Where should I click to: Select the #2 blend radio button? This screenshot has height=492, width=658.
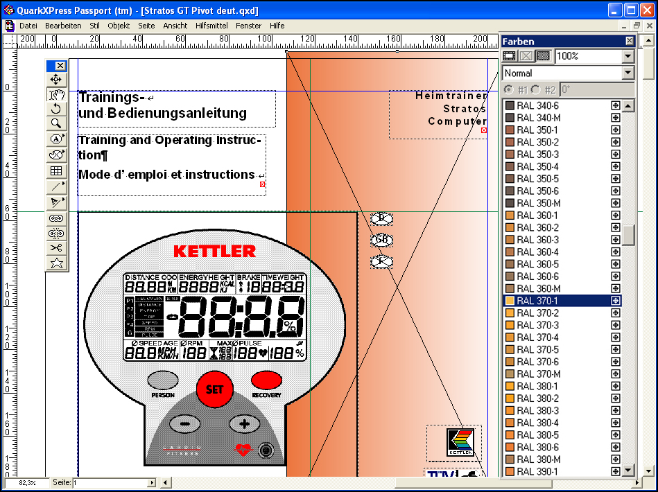tap(535, 89)
